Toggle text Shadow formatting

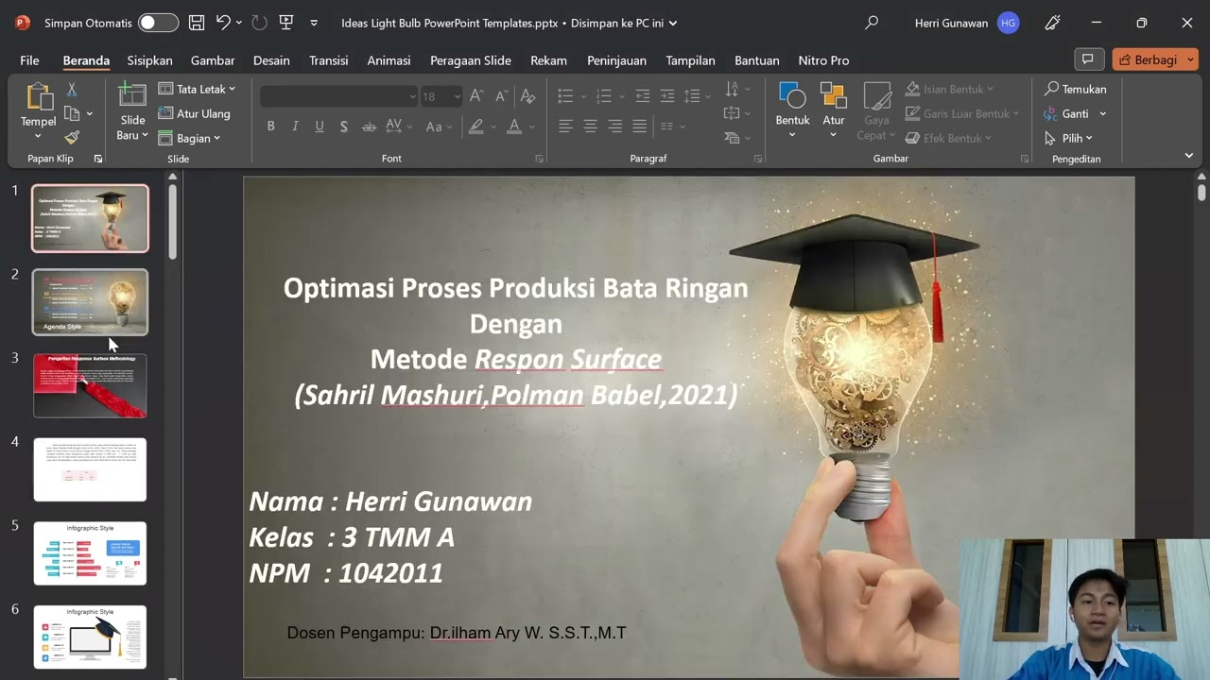click(x=344, y=127)
